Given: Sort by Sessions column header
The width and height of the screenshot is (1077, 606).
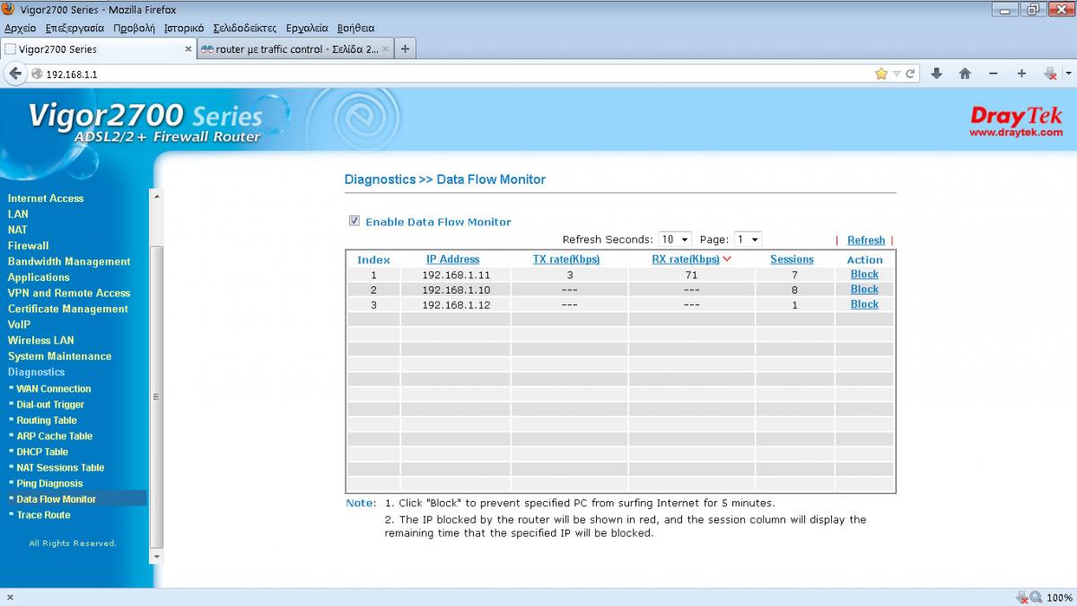Looking at the screenshot, I should [792, 259].
